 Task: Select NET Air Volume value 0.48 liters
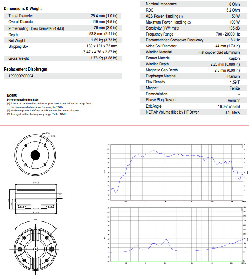coord(232,112)
